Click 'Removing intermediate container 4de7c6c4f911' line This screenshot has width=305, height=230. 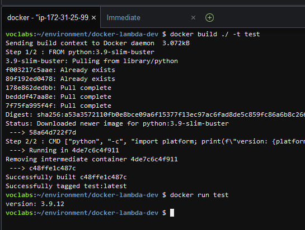[x=92, y=159]
